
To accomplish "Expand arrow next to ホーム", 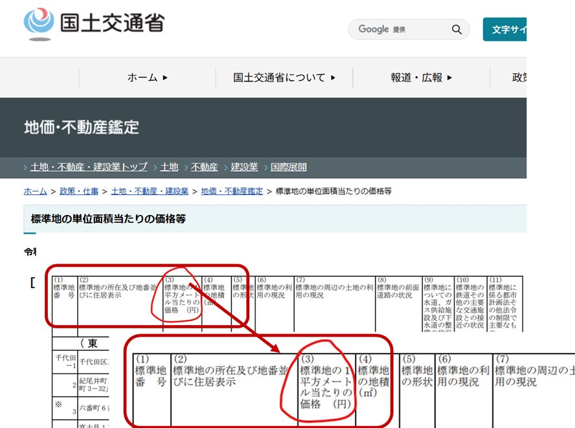I will tap(165, 78).
